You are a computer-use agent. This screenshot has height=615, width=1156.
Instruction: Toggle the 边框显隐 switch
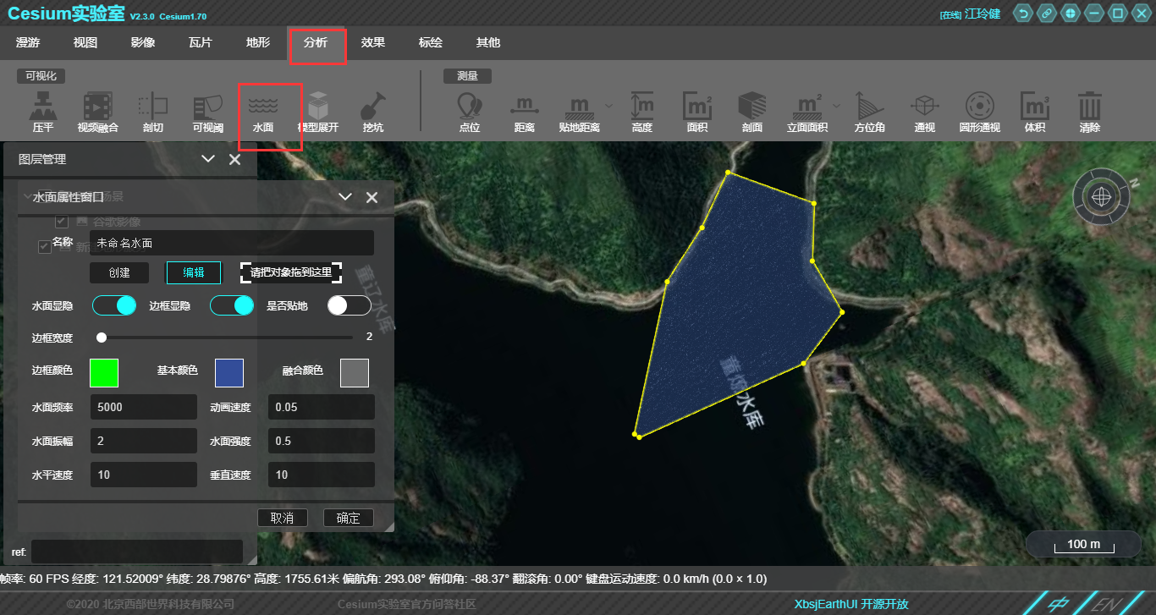(232, 305)
